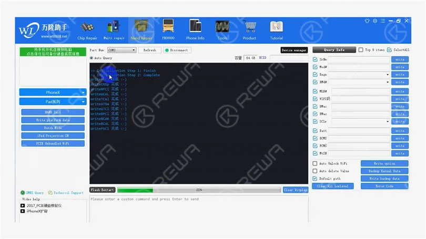Viewport: 426px width, 239px height.
Task: Click the settings gear icon in title bar
Action: point(375,21)
